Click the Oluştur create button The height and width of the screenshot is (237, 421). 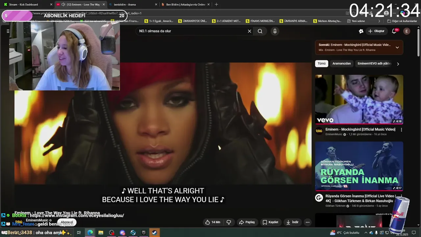pos(376,31)
